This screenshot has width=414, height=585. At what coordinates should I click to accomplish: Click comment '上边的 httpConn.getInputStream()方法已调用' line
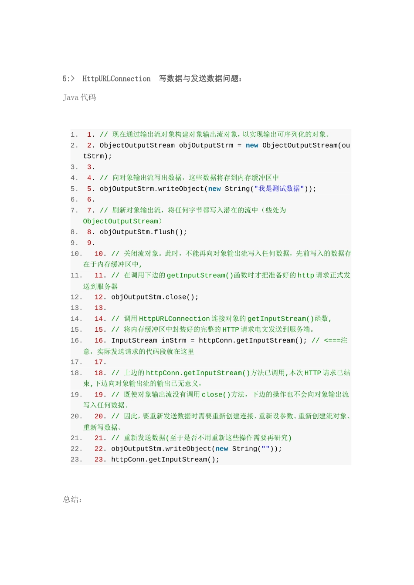point(231,373)
